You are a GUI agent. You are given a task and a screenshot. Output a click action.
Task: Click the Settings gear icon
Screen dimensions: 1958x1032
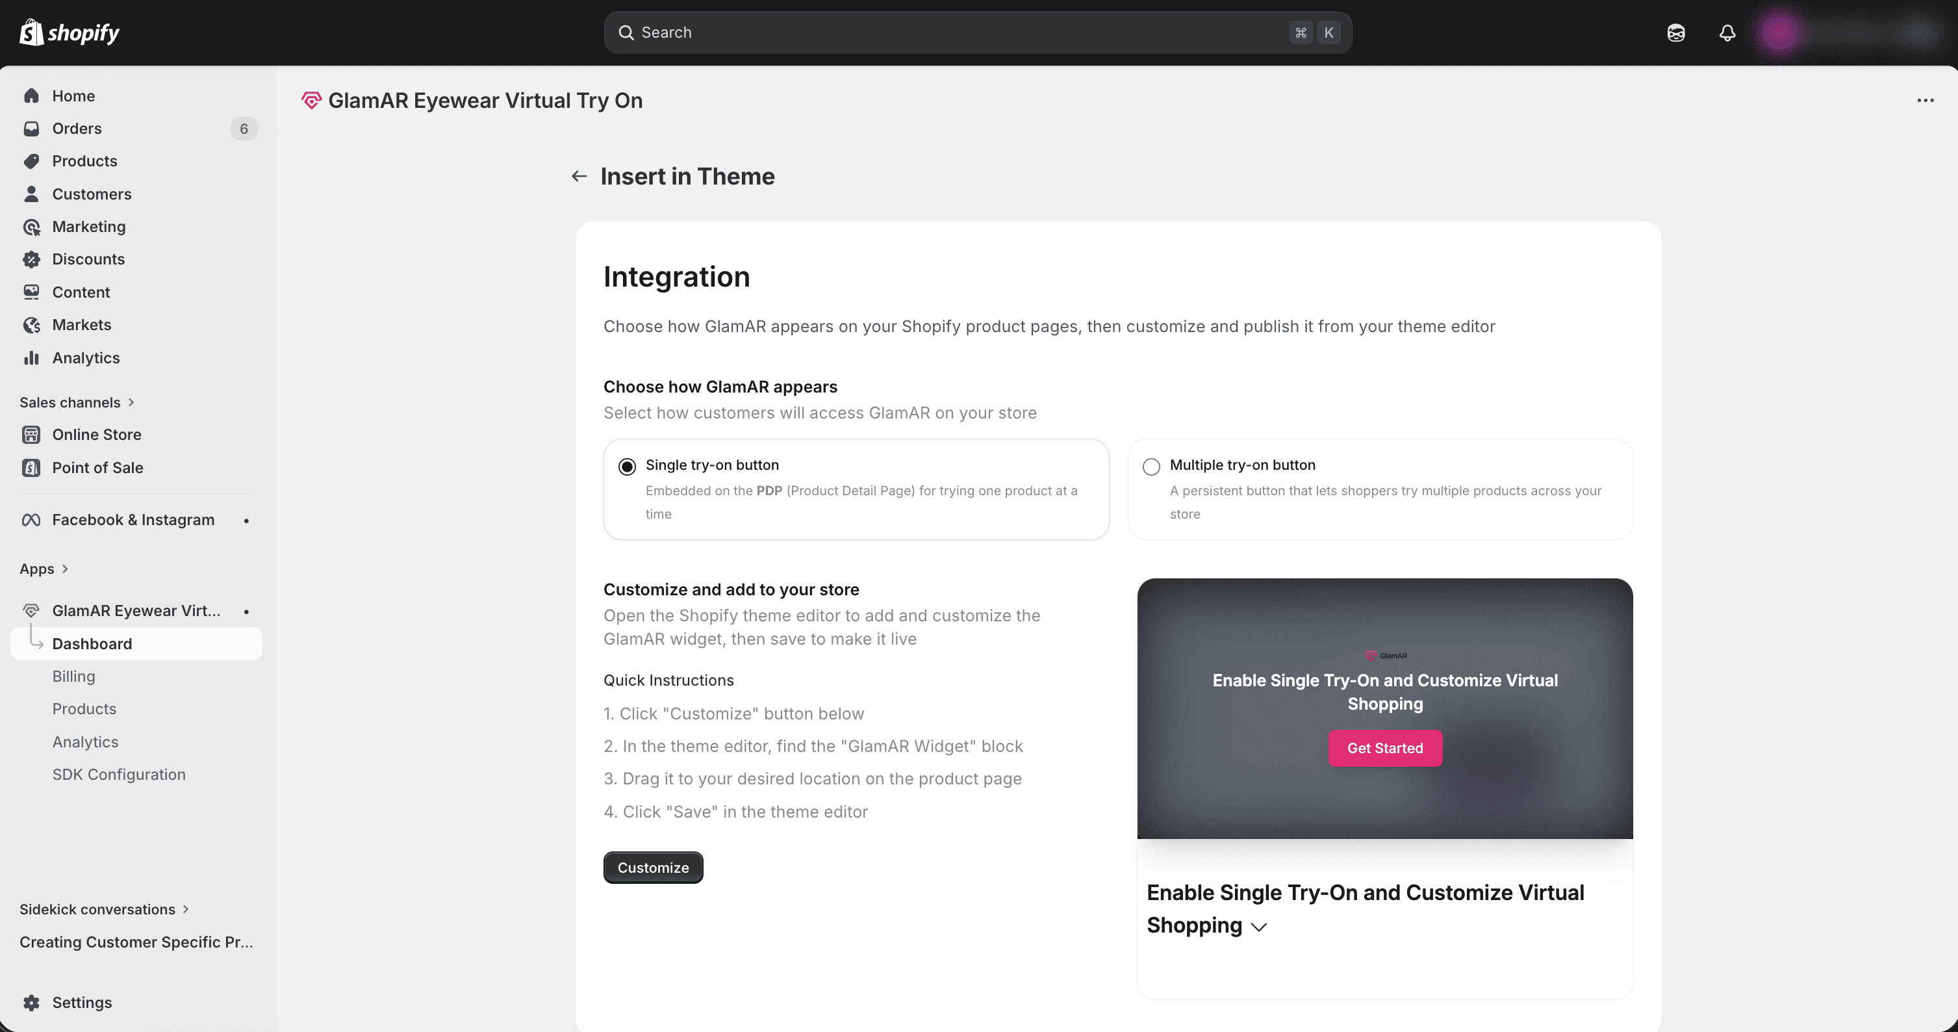point(31,1002)
